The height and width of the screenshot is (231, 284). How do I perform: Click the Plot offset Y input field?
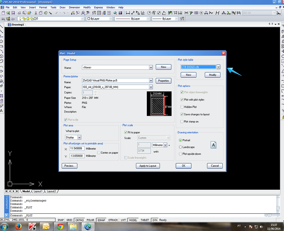pos(77,156)
